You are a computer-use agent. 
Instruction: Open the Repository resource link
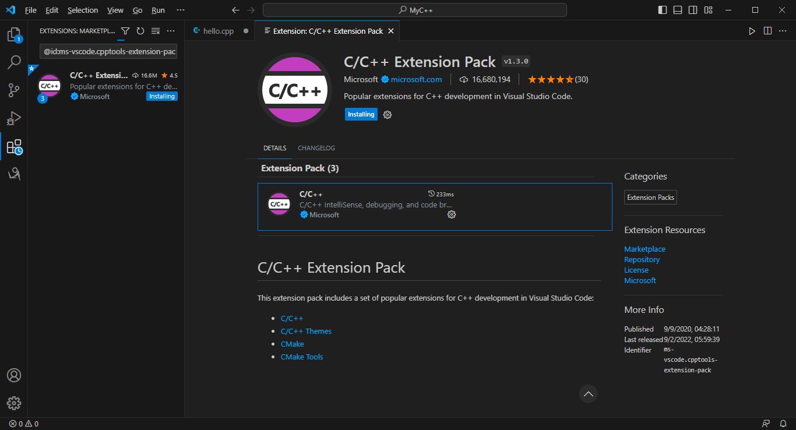[642, 259]
